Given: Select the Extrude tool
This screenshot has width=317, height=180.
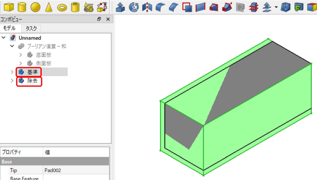Looking at the screenshot, I should click(120, 7).
